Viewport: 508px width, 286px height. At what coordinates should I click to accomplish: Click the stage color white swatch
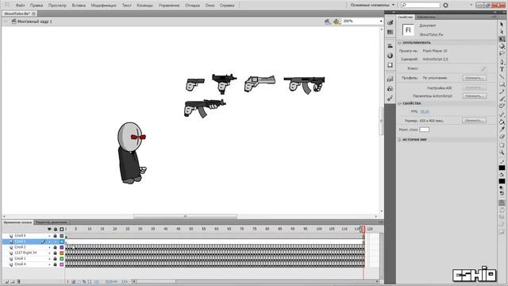pyautogui.click(x=424, y=129)
